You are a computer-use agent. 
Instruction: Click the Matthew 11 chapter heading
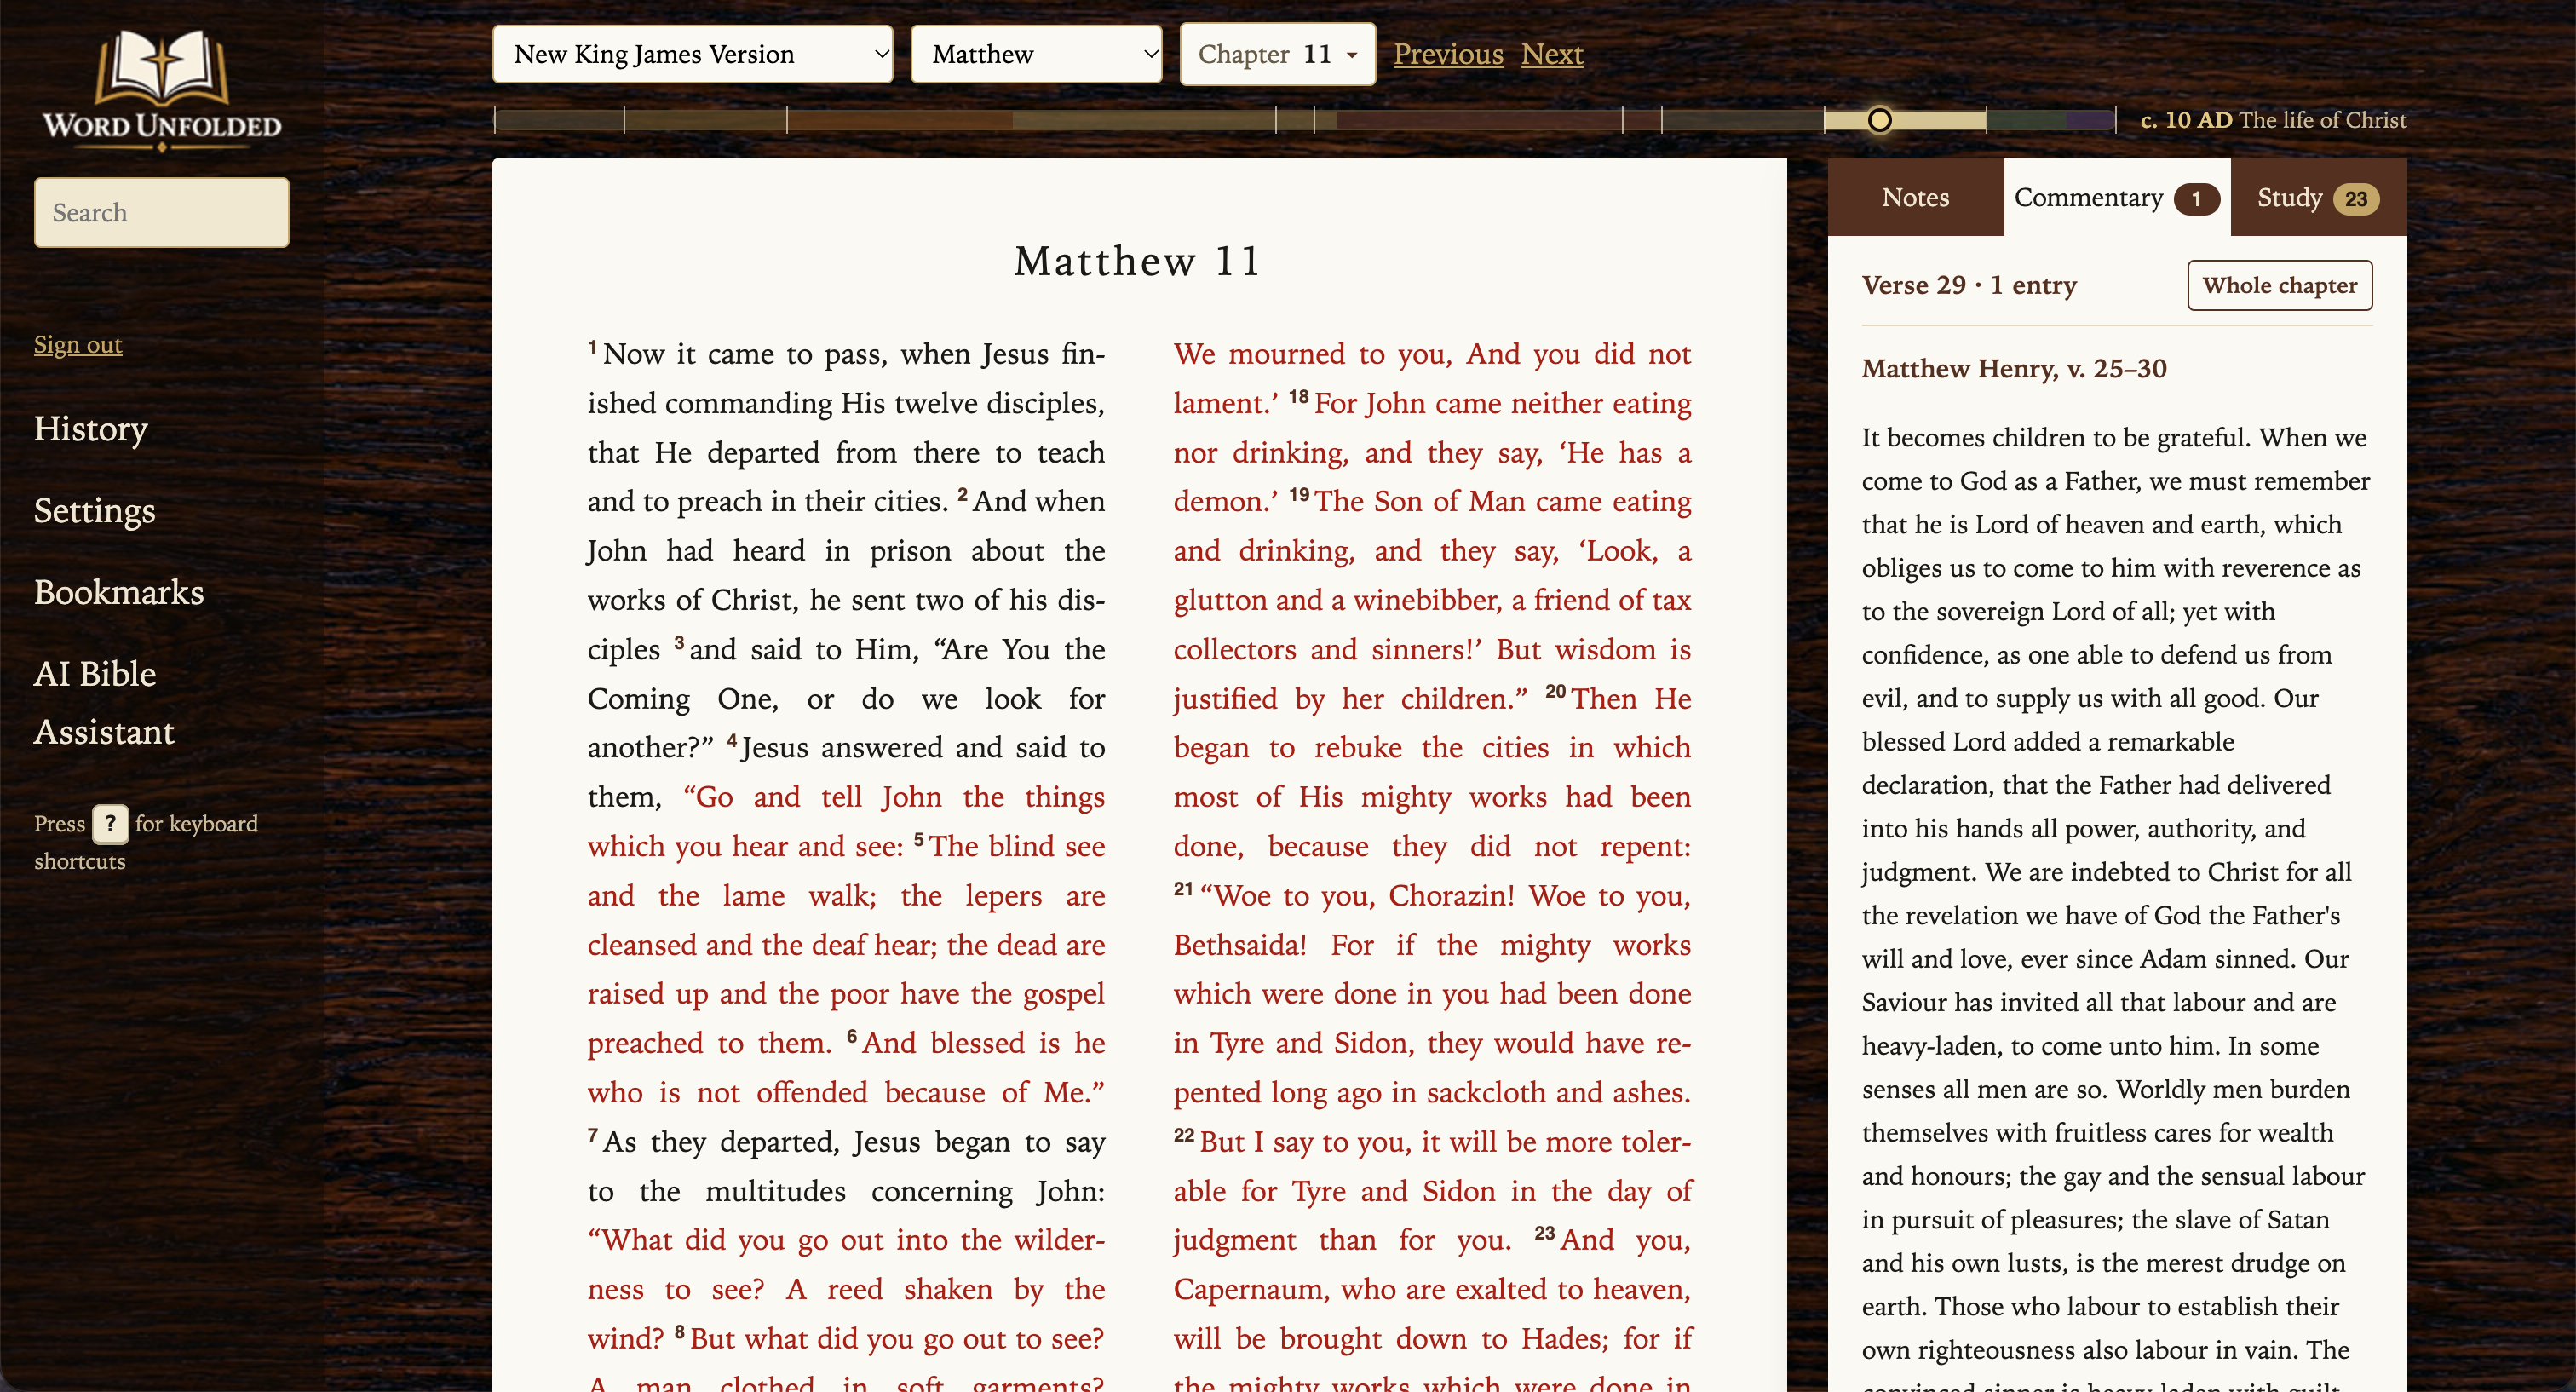(1138, 261)
